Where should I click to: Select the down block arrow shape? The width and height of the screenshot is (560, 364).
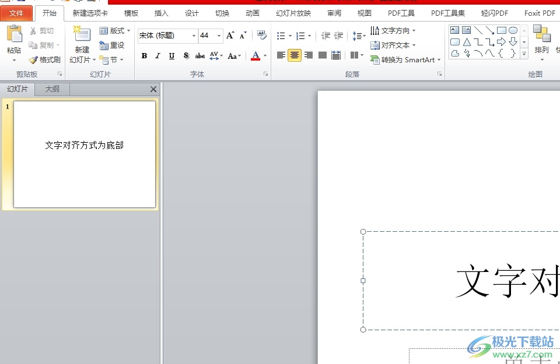point(513,42)
